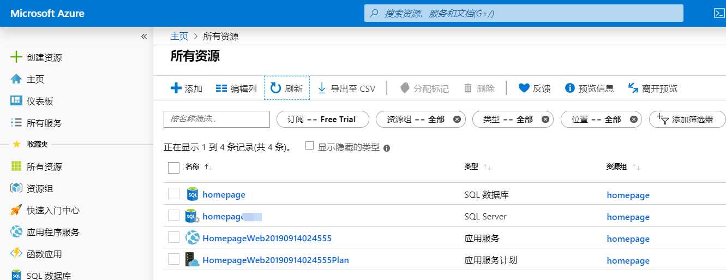The width and height of the screenshot is (726, 280).
Task: Click the 所有资源 grid icon in sidebar
Action: [x=16, y=166]
